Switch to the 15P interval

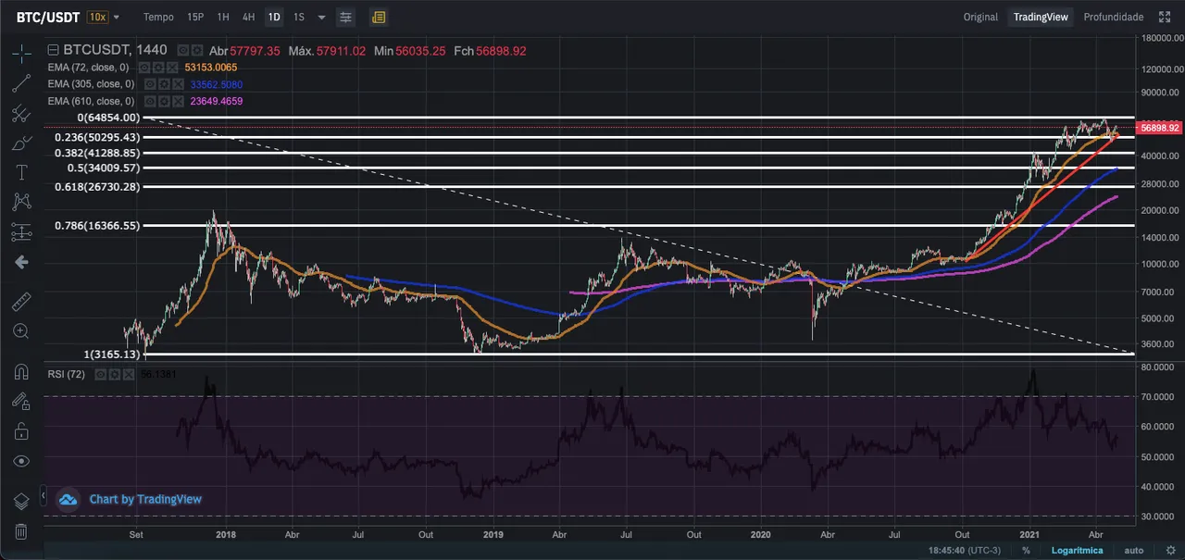[195, 17]
